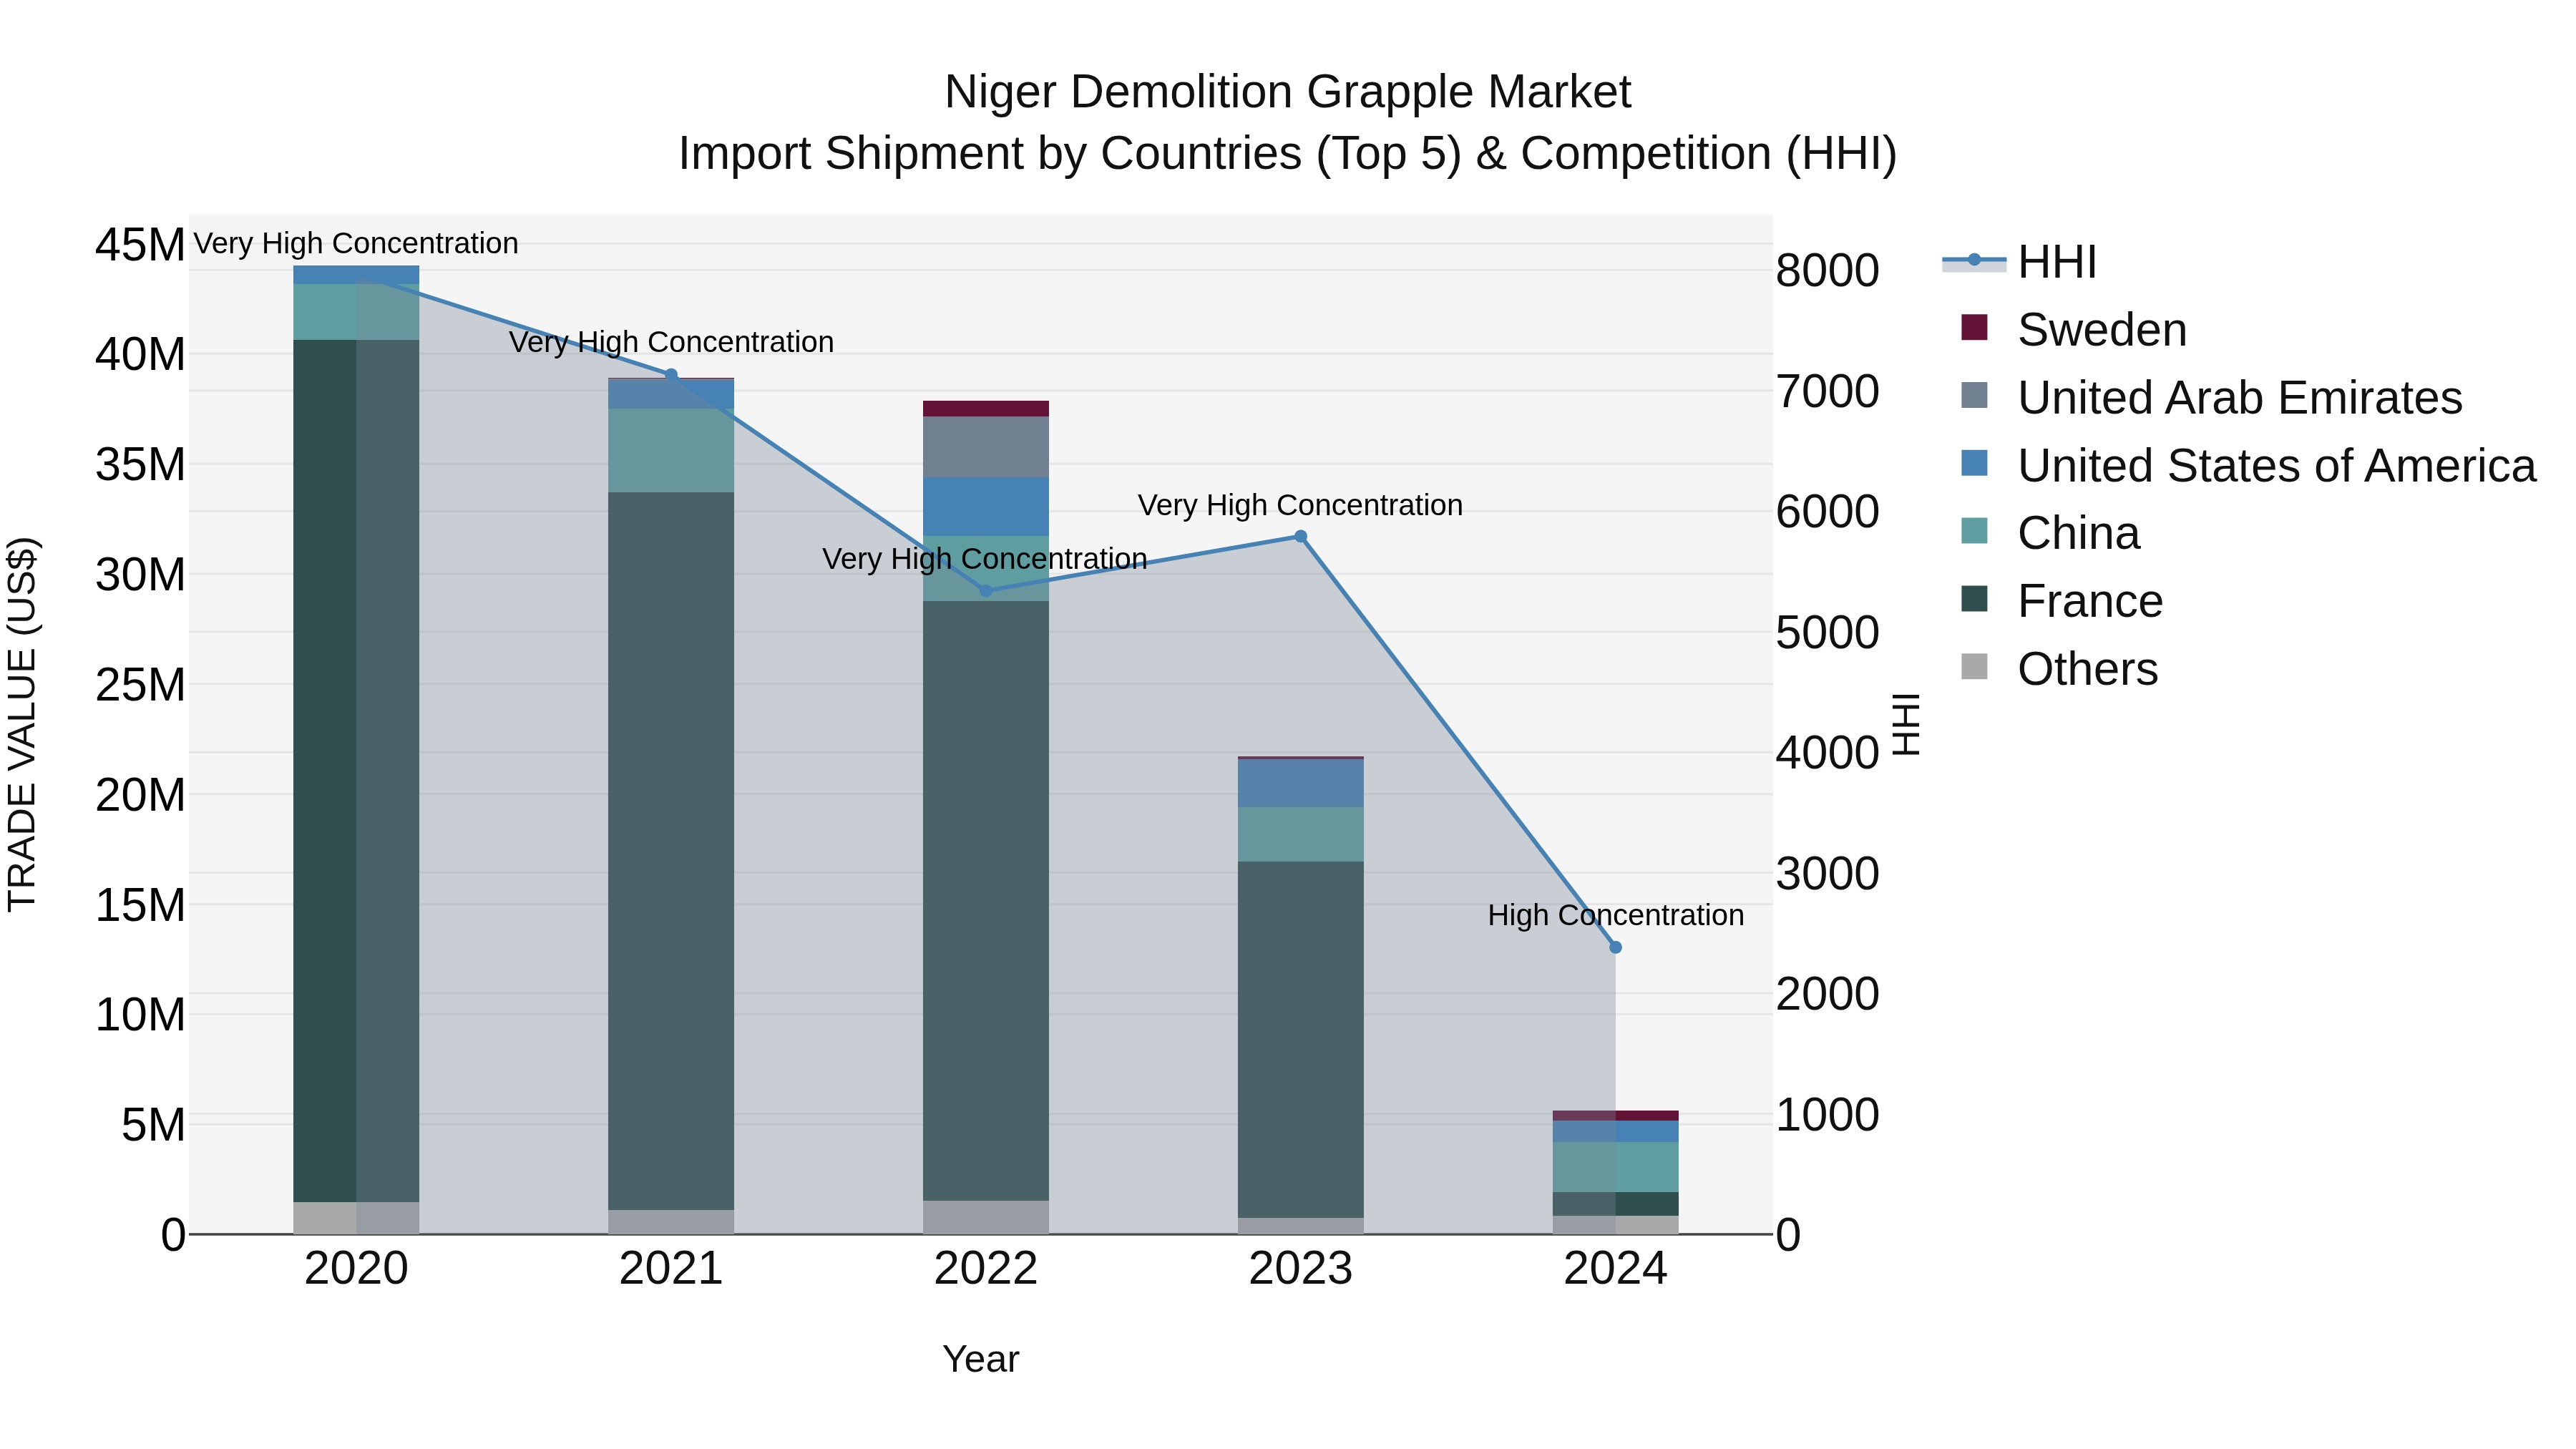Toggle the HHI legend entry
2576x1449 pixels.
tap(2019, 262)
